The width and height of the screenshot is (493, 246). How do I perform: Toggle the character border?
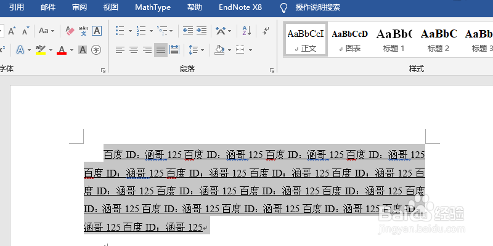[97, 31]
